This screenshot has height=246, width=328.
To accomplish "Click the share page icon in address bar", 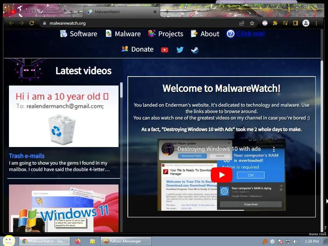I will [x=242, y=23].
